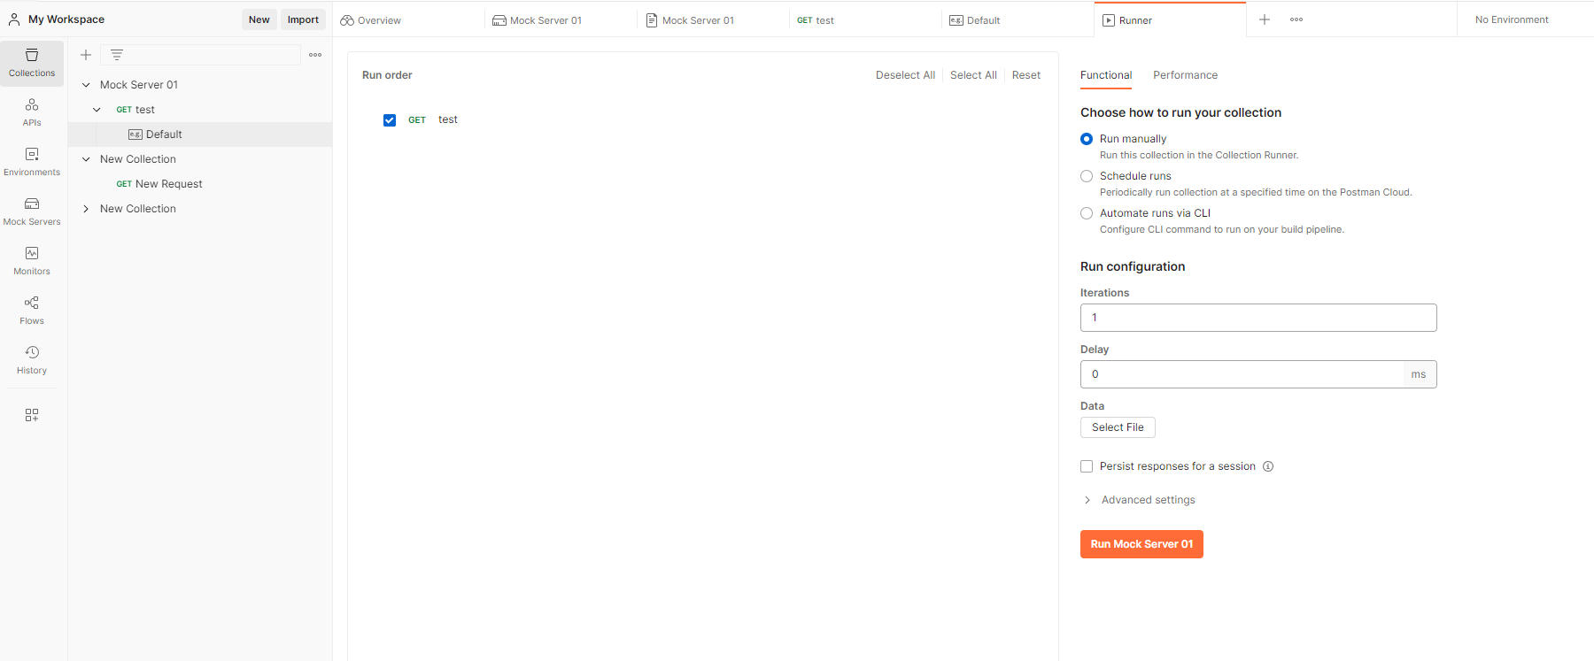
Task: Open the Environments sidebar section
Action: tap(32, 162)
